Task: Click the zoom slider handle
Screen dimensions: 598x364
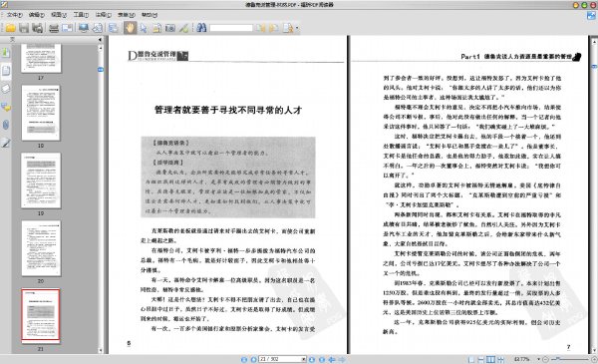Action: pyautogui.click(x=557, y=359)
